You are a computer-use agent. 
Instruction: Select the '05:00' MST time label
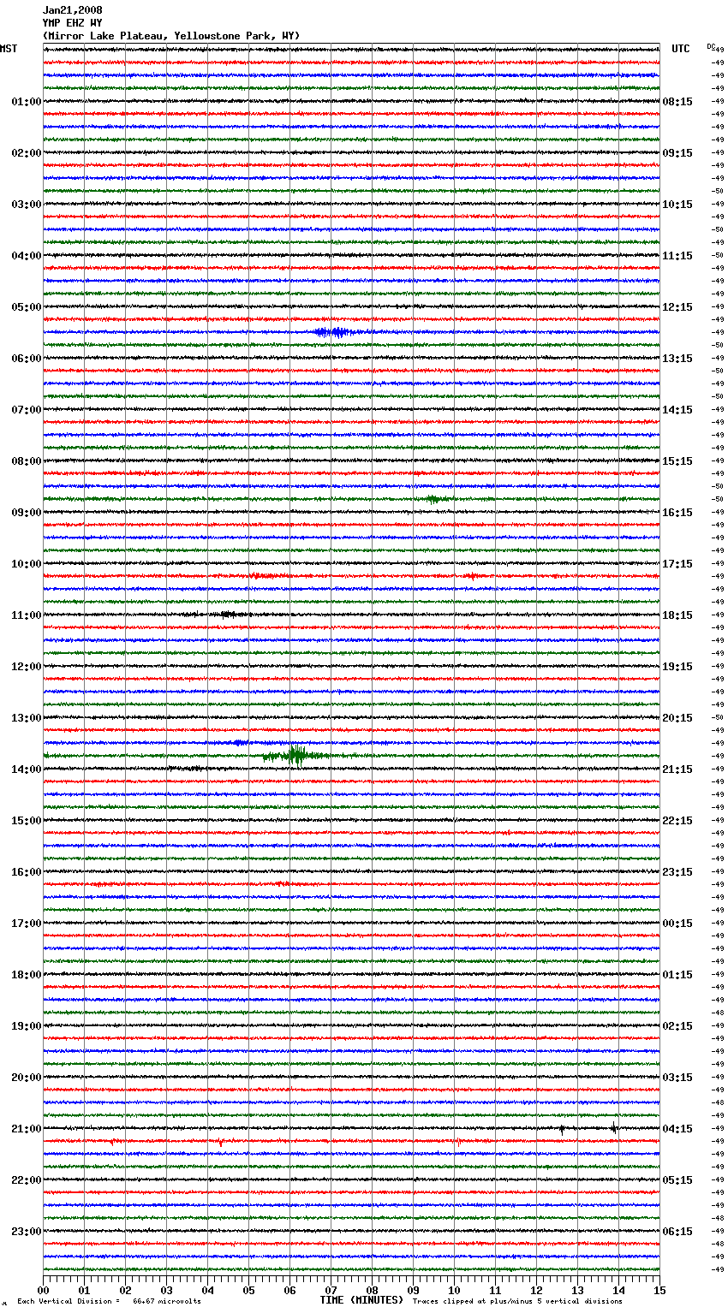27,307
